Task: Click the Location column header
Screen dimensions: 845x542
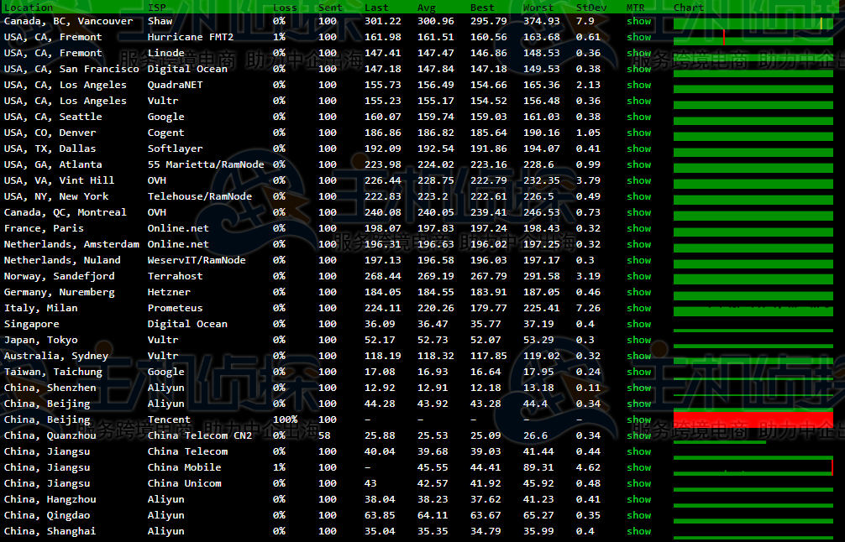Action: [x=29, y=8]
